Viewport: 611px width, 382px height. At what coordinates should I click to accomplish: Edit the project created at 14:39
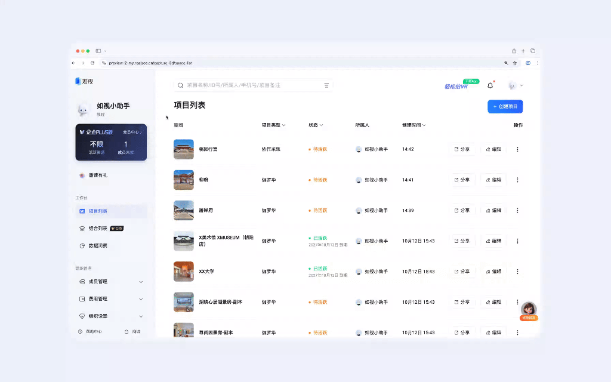[493, 211]
